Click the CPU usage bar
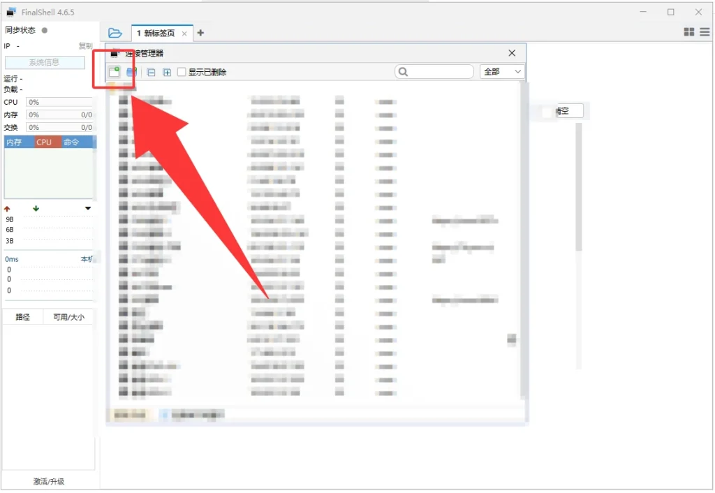715x493 pixels. pos(59,102)
